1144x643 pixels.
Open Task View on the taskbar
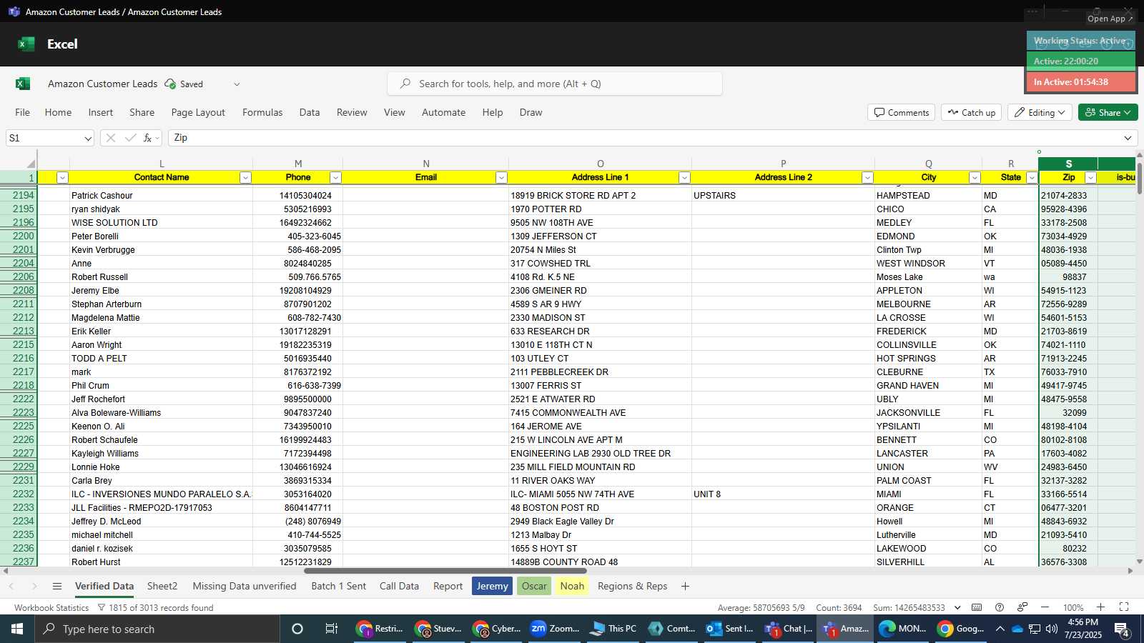click(332, 629)
